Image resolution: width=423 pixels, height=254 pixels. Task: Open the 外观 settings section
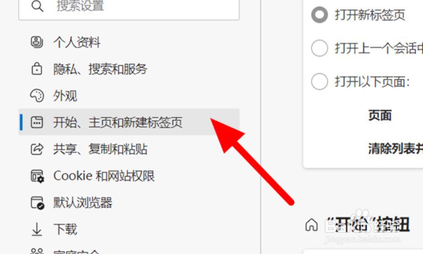[129, 96]
